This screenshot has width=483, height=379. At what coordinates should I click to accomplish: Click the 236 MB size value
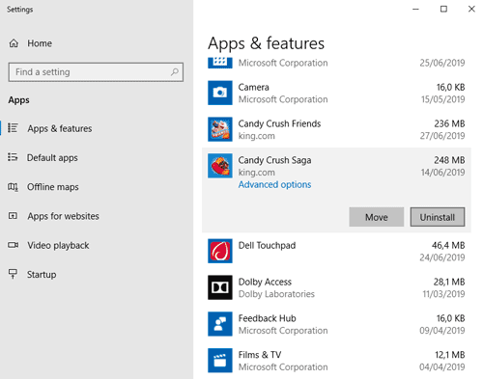pos(449,123)
